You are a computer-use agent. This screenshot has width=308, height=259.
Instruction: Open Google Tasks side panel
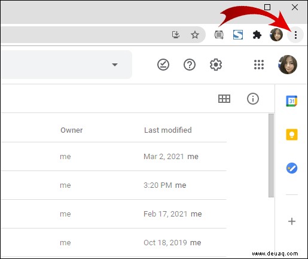pyautogui.click(x=292, y=168)
